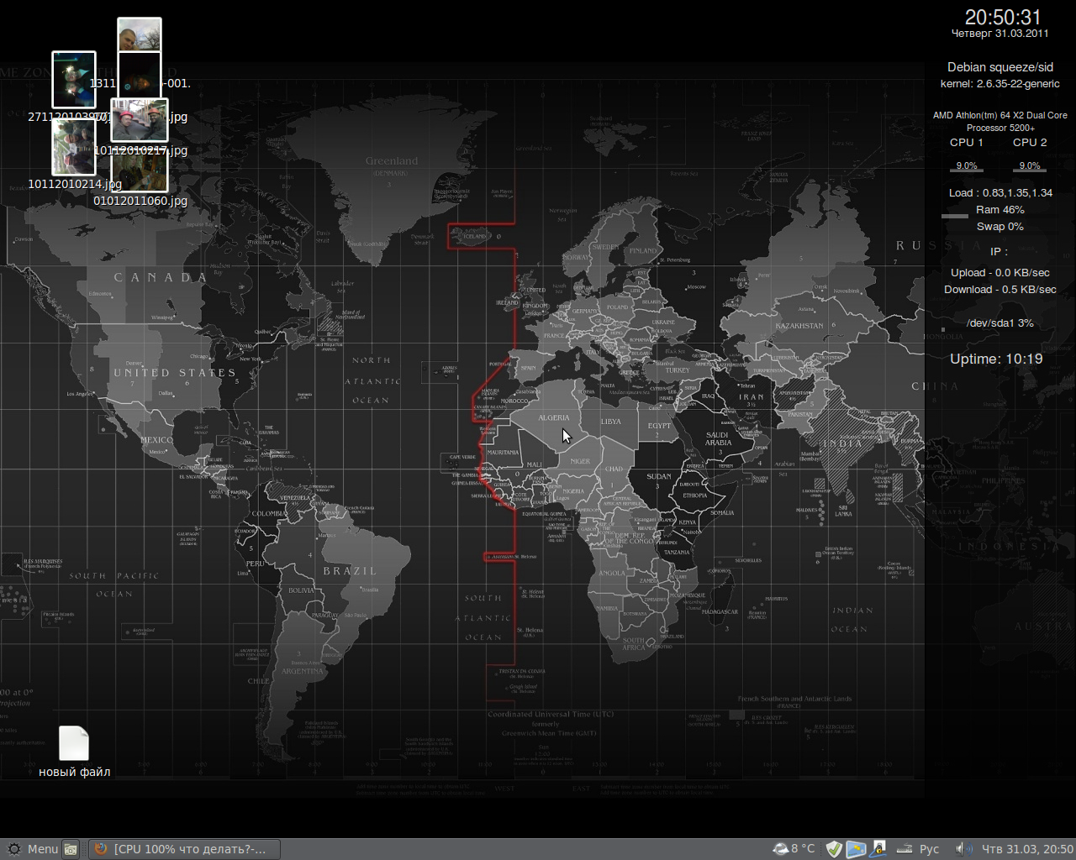Select the 'новый файл' desktop file
This screenshot has width=1076, height=860.
74,743
